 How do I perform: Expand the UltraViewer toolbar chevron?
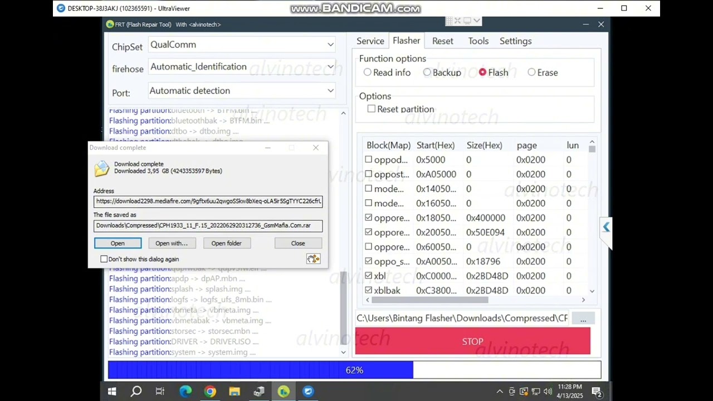tap(477, 21)
